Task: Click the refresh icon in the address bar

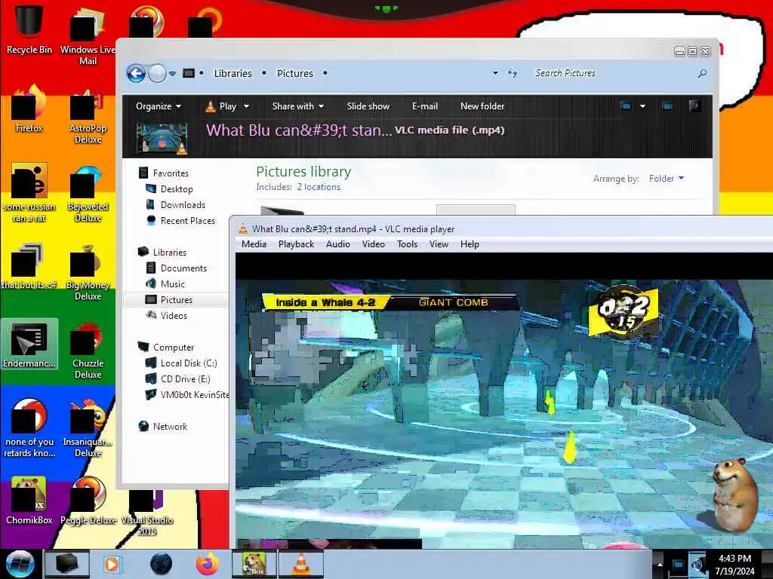Action: pos(513,73)
